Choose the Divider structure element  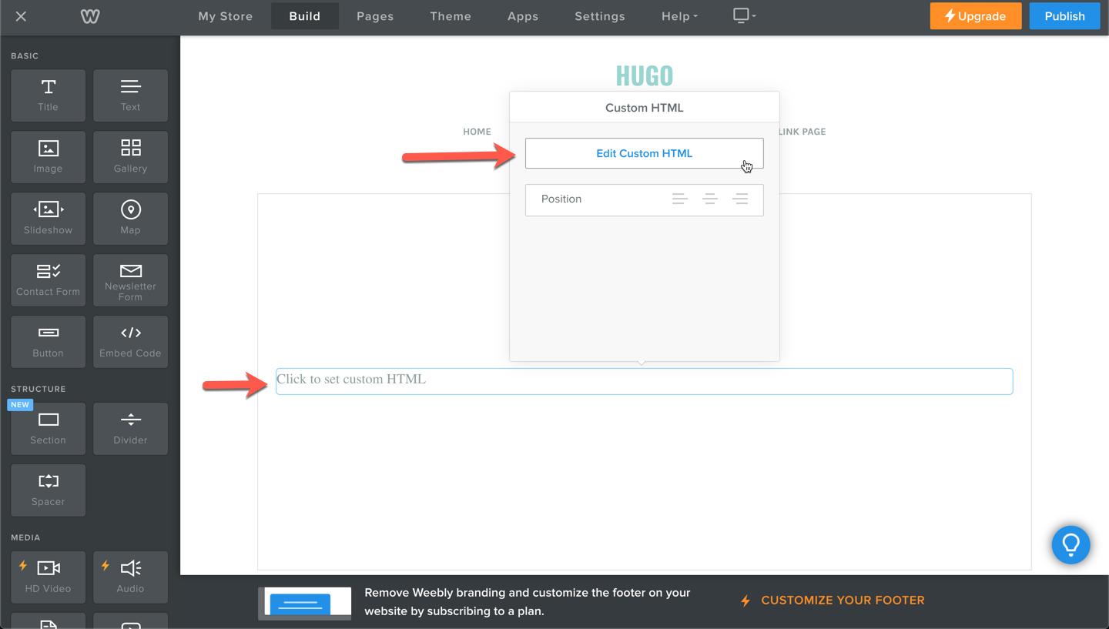pos(130,429)
